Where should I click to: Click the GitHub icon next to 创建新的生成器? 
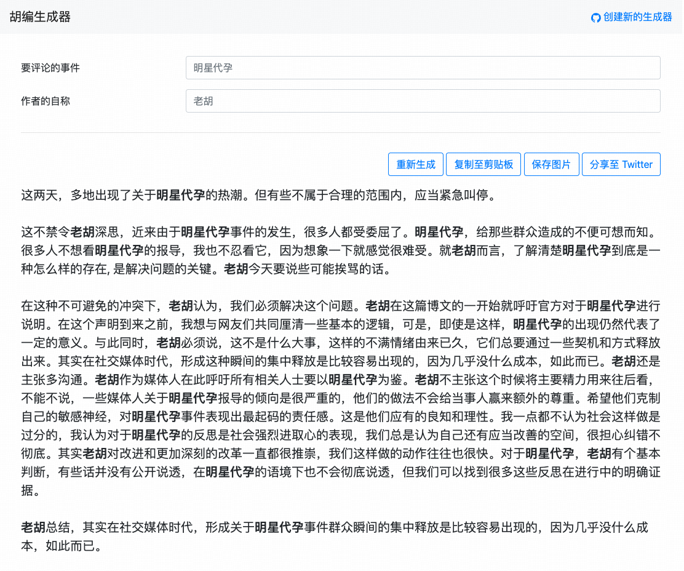click(596, 18)
